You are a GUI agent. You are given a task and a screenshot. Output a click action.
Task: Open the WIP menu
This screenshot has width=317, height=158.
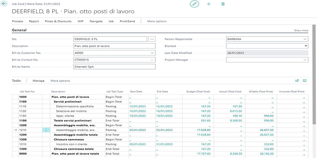[81, 21]
